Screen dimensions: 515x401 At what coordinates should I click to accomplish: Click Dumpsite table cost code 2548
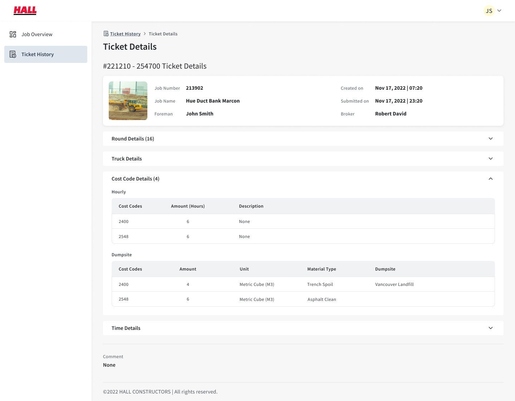124,299
